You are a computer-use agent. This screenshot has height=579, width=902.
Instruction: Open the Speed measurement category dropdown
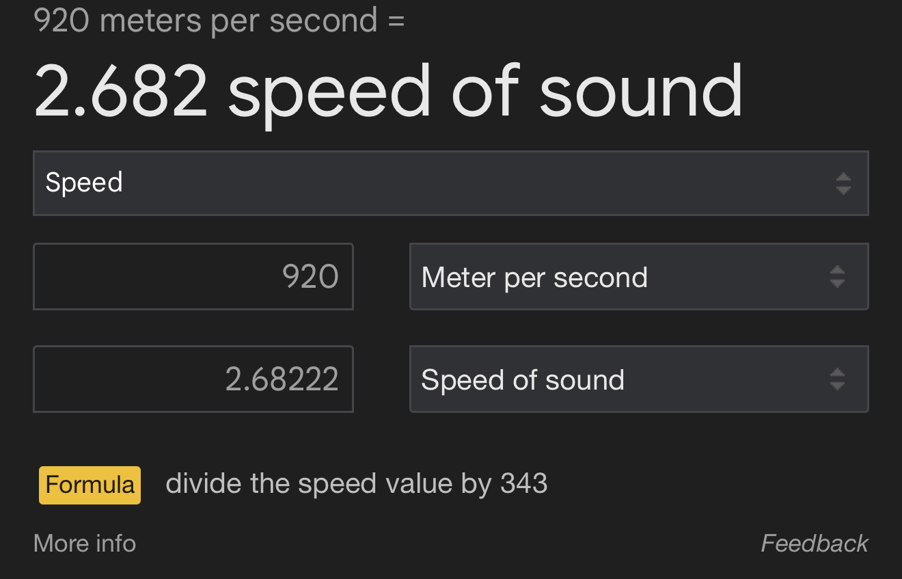[450, 183]
